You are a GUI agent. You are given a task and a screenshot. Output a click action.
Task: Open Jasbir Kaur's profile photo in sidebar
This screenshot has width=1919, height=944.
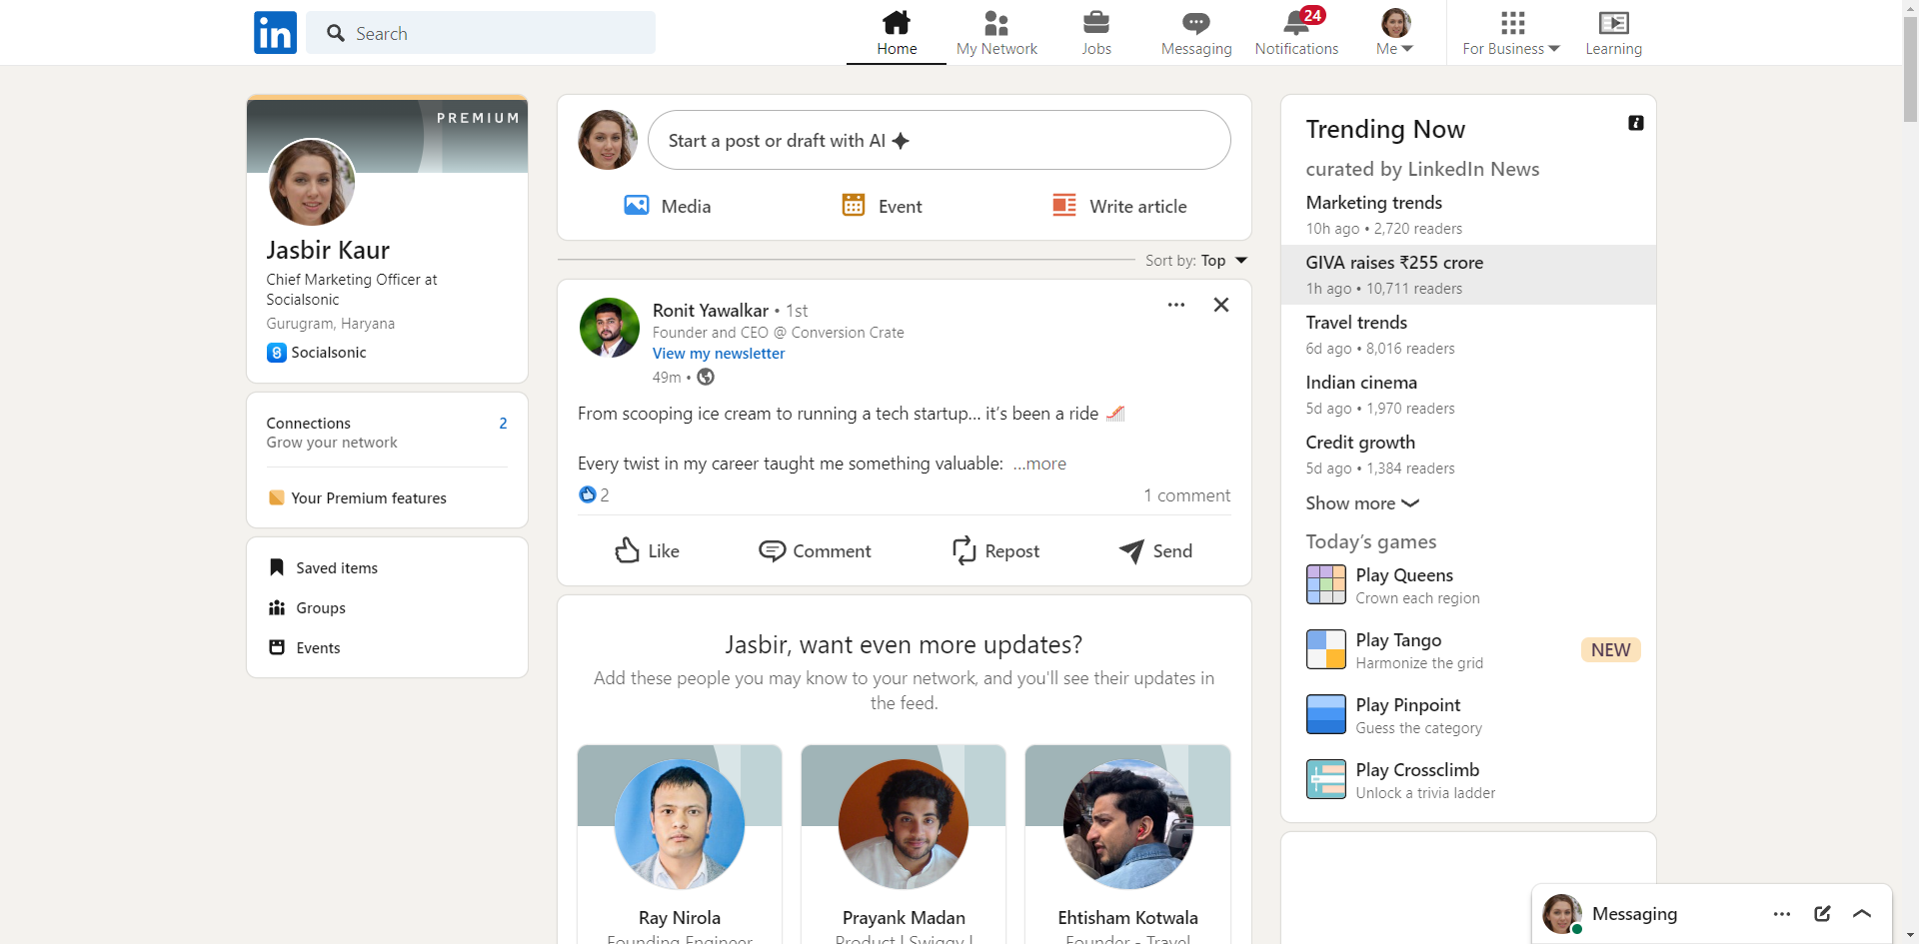click(x=312, y=182)
